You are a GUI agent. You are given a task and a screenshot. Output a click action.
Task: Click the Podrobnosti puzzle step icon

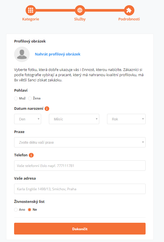pos(129,10)
